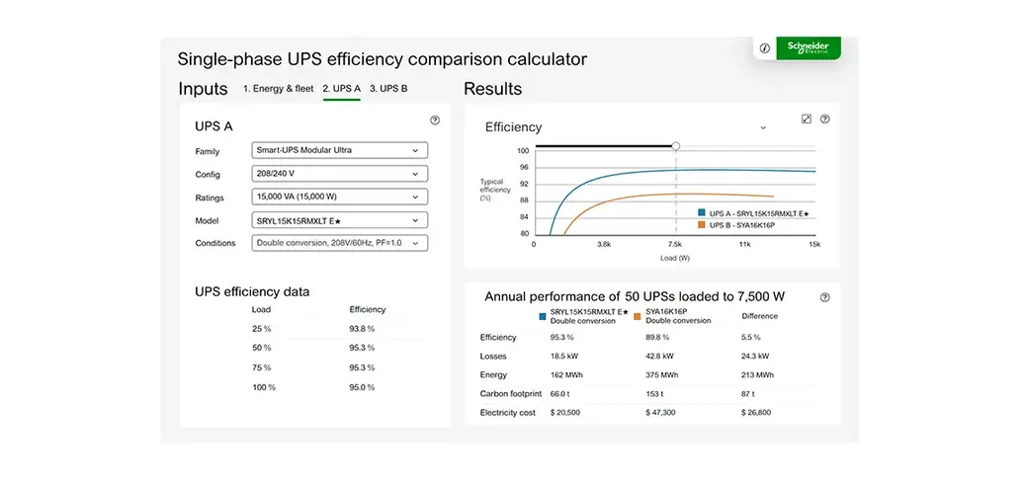This screenshot has width=1026, height=480.
Task: Click the blue UPS A legend swatch
Action: 702,214
